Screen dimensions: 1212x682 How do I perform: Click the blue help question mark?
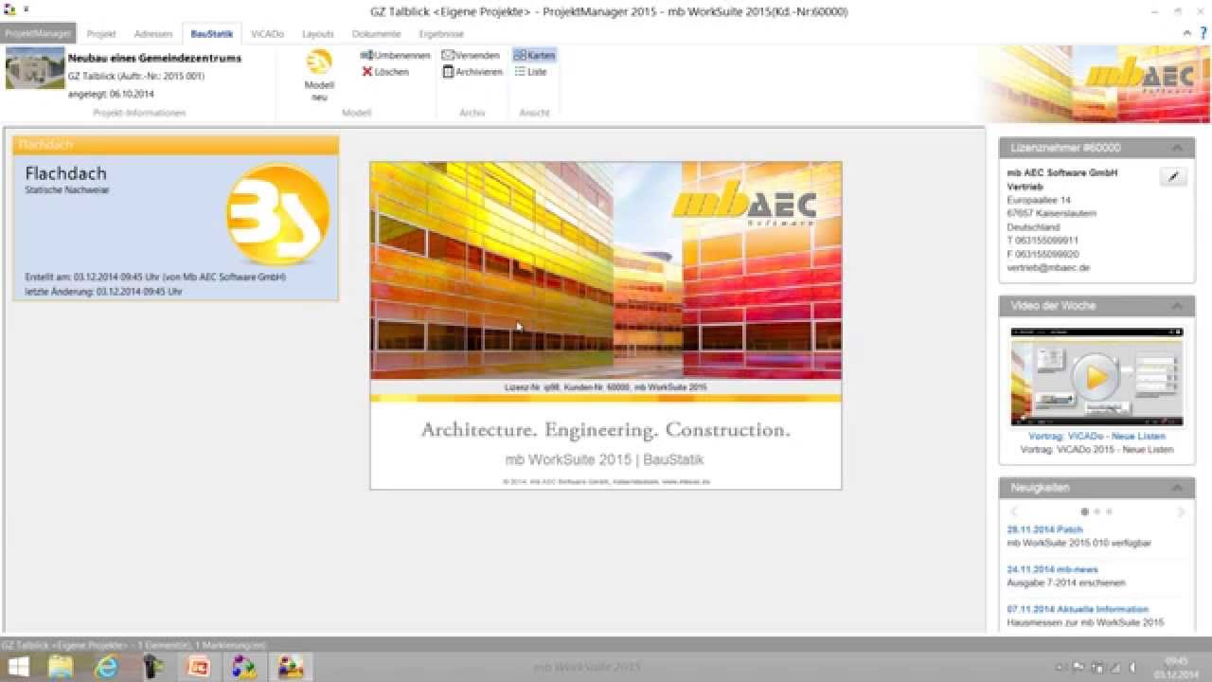pos(1202,33)
